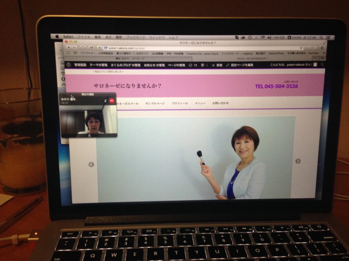Open the ファイル menu
Screen dimensions: 349x261
(84, 37)
